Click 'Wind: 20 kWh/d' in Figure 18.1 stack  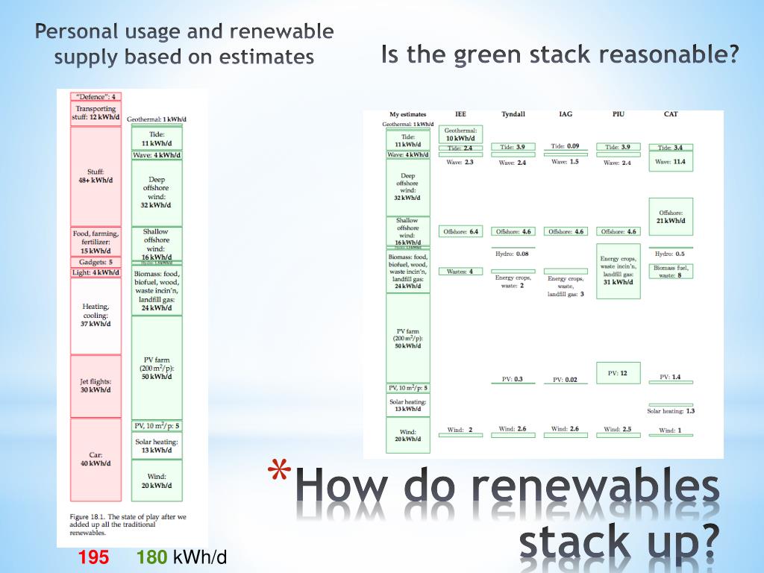[157, 481]
